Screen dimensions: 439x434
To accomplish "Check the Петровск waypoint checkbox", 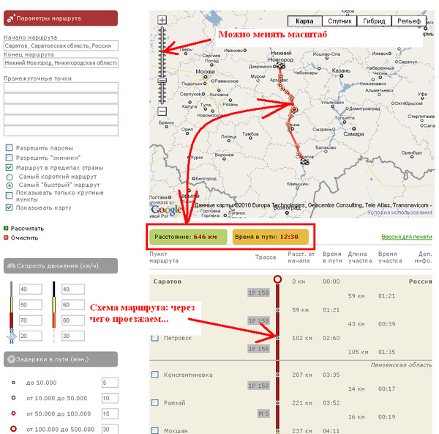I will (155, 338).
